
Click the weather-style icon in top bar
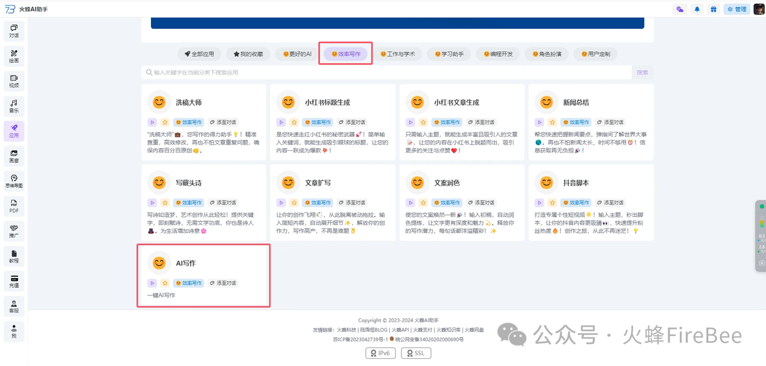coord(679,9)
